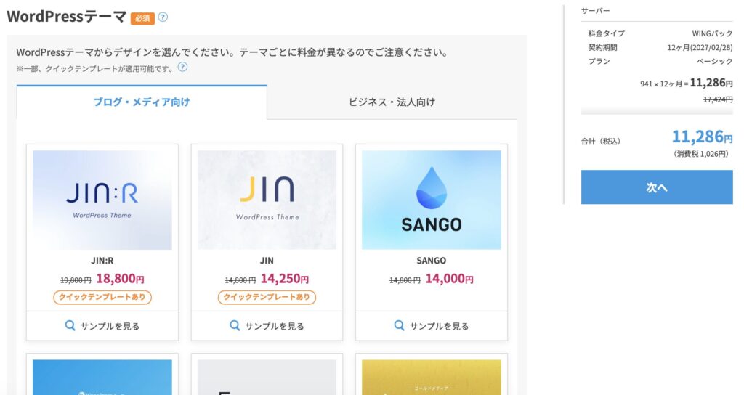Click help icon beside WordPressテーマ heading
The image size is (744, 395).
tap(163, 17)
